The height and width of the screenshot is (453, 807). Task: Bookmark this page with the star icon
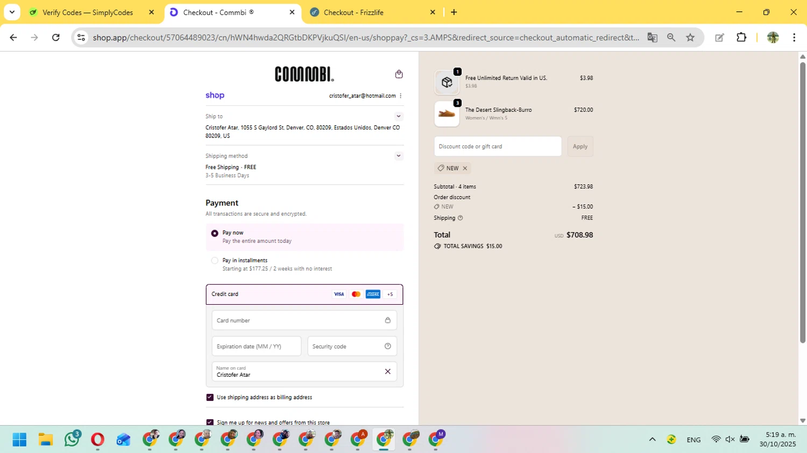point(690,38)
